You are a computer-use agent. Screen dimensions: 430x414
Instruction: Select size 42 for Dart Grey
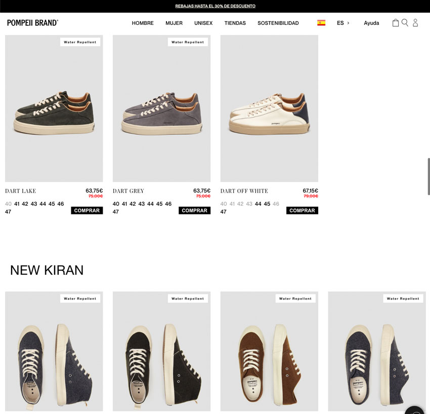click(133, 204)
